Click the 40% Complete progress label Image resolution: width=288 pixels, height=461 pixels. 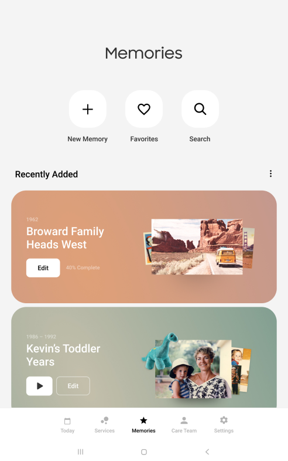83,268
